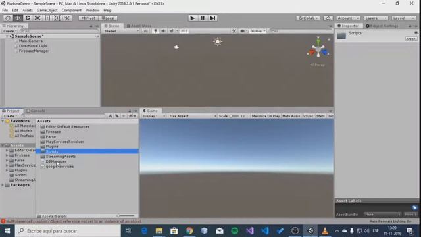This screenshot has width=421, height=237.
Task: Pause the game playback
Action: pyautogui.click(x=203, y=18)
